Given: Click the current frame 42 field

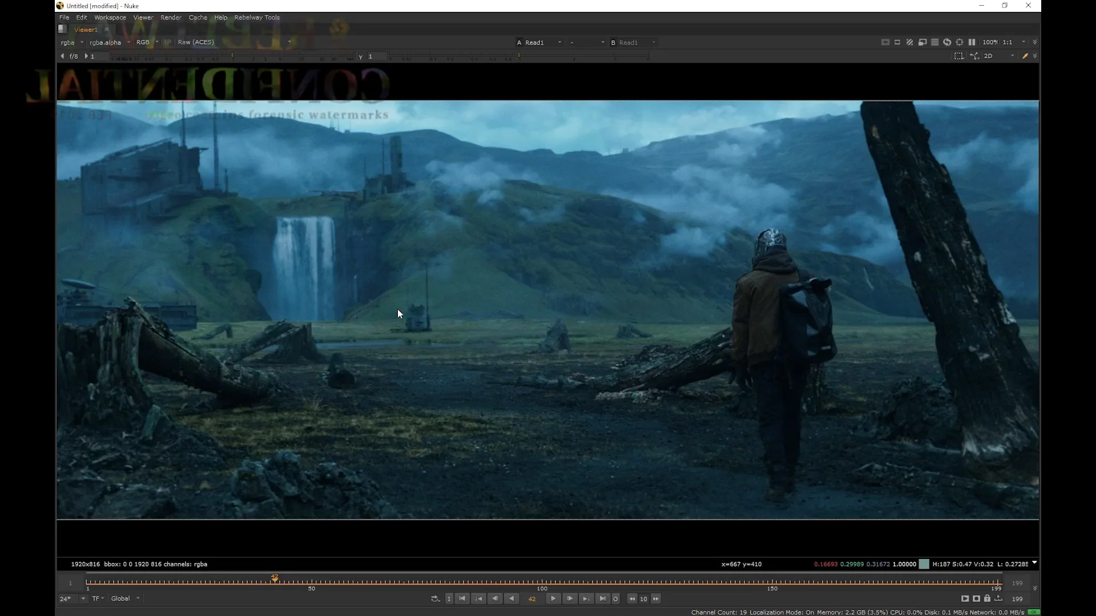Looking at the screenshot, I should click(532, 599).
